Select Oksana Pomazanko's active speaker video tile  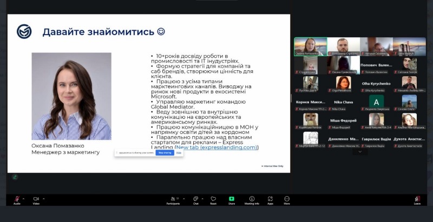click(x=310, y=47)
